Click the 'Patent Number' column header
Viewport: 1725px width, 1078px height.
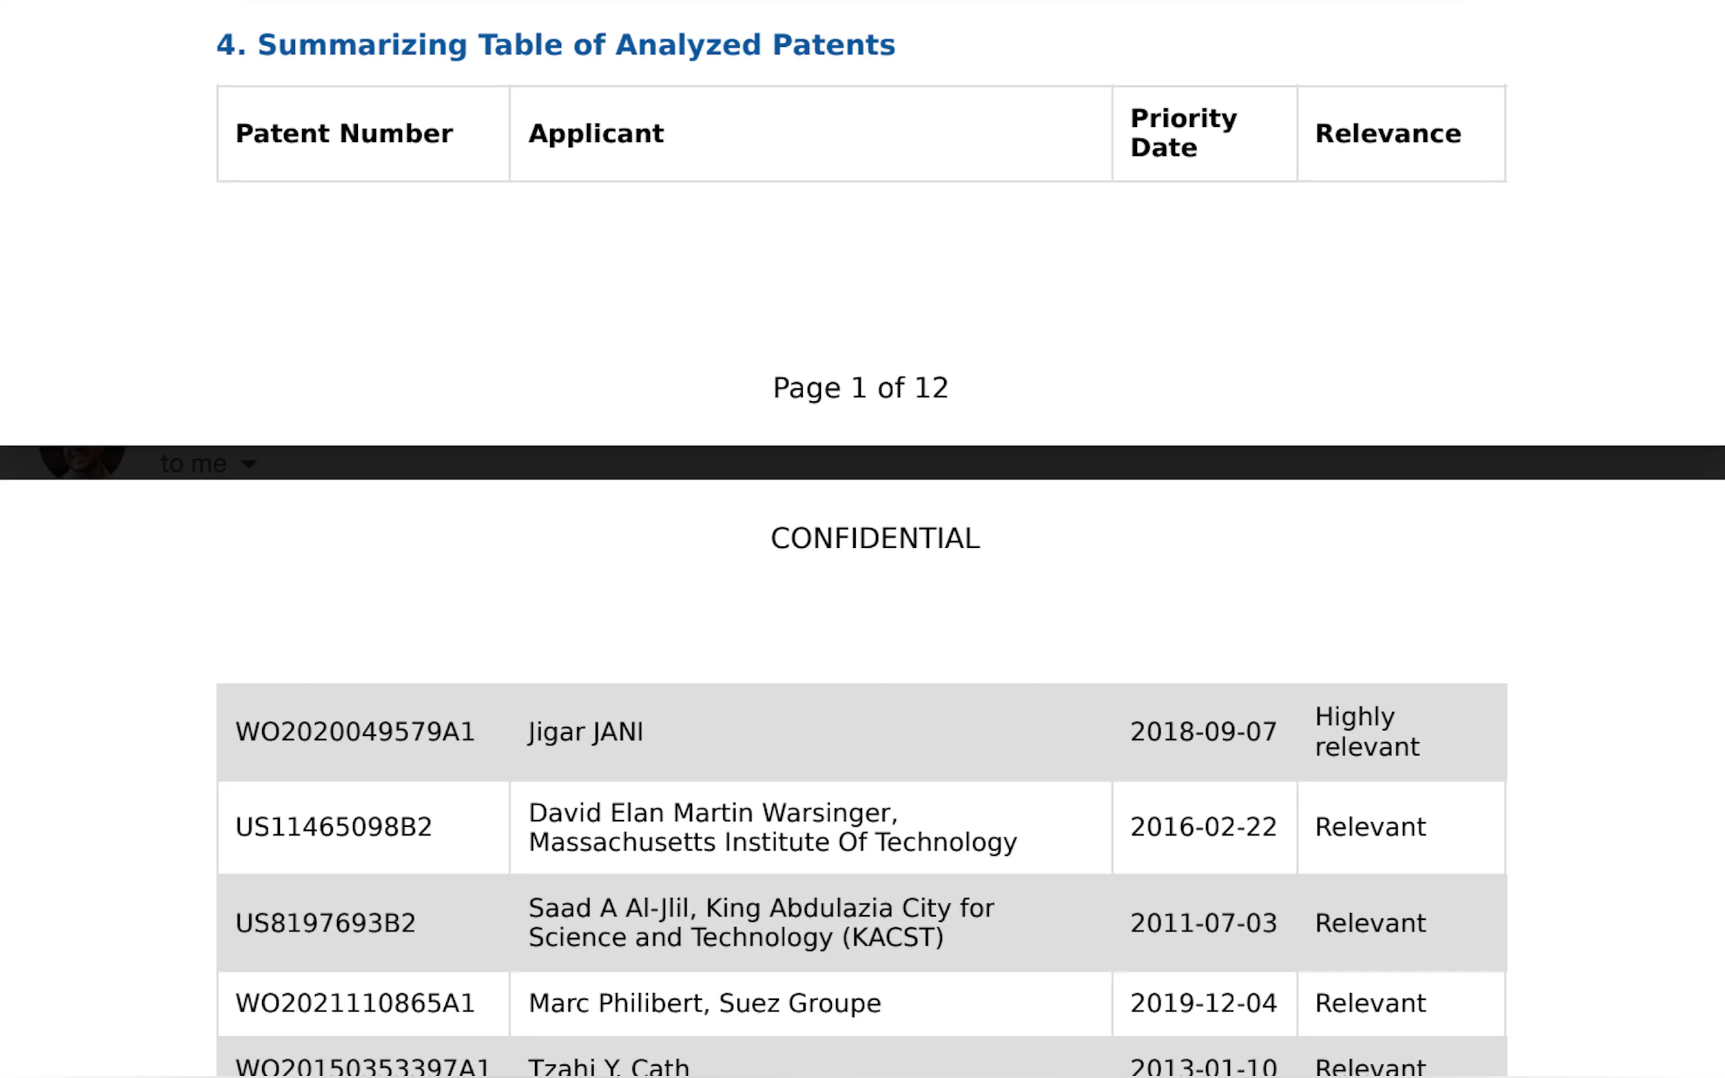pos(344,133)
